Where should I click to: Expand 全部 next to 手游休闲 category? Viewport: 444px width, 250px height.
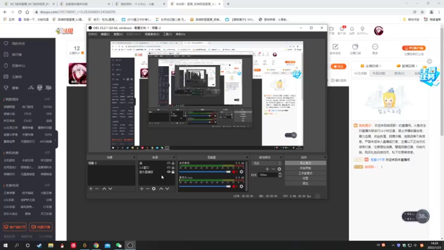pos(48,186)
